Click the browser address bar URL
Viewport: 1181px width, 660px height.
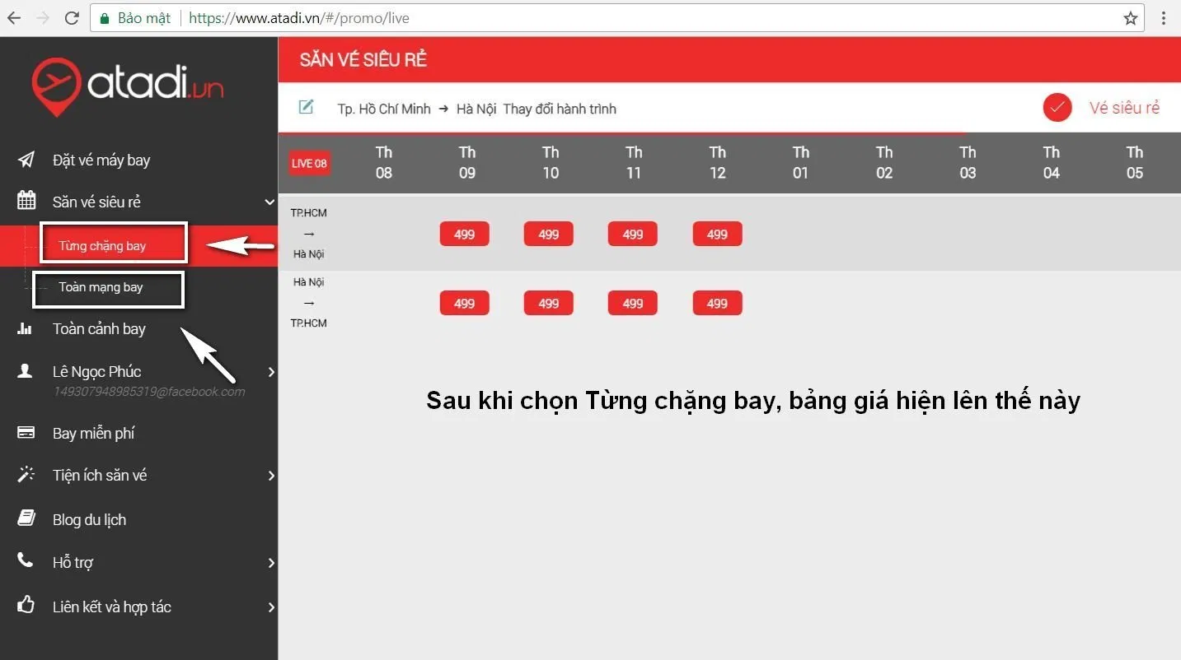pos(298,18)
